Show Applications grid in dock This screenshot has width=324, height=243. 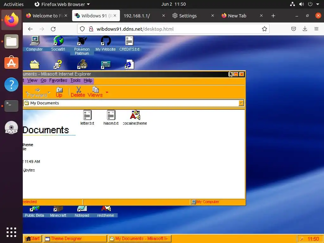point(11,232)
